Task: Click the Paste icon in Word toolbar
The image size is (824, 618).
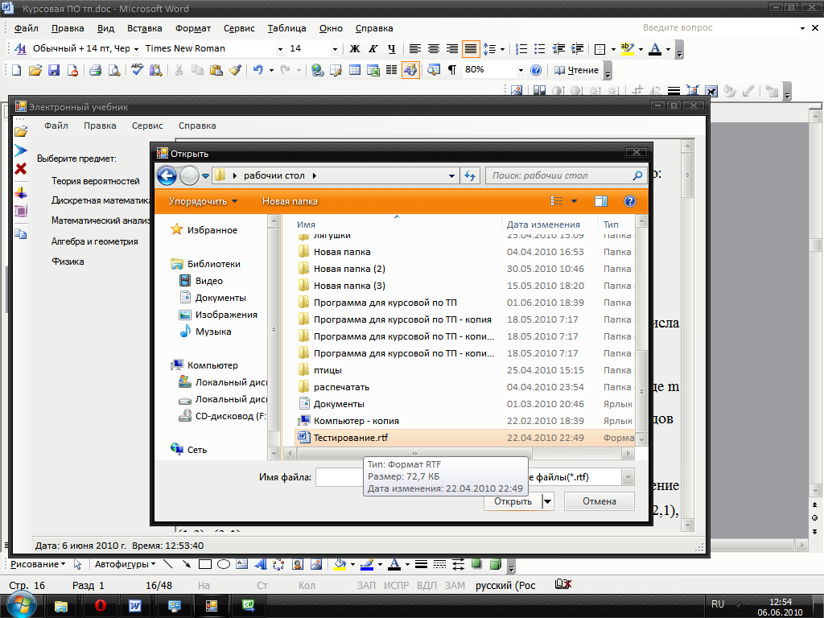Action: point(216,70)
